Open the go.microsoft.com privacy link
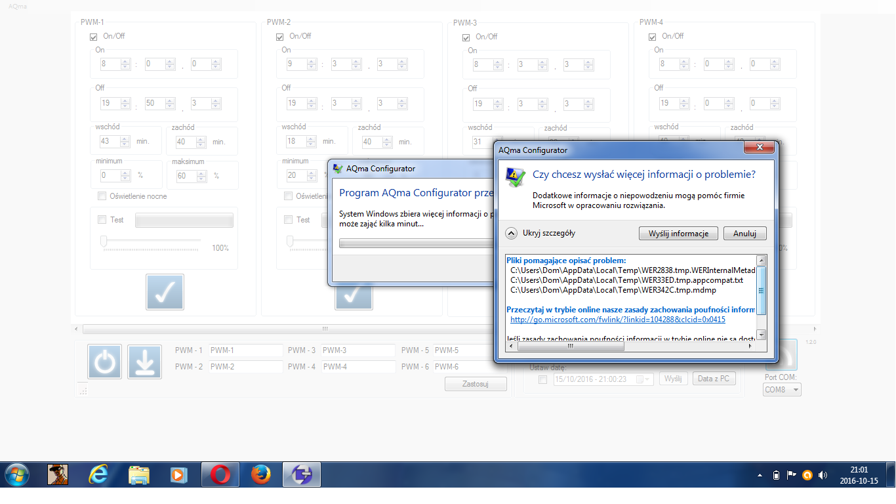896x504 pixels. (x=617, y=320)
